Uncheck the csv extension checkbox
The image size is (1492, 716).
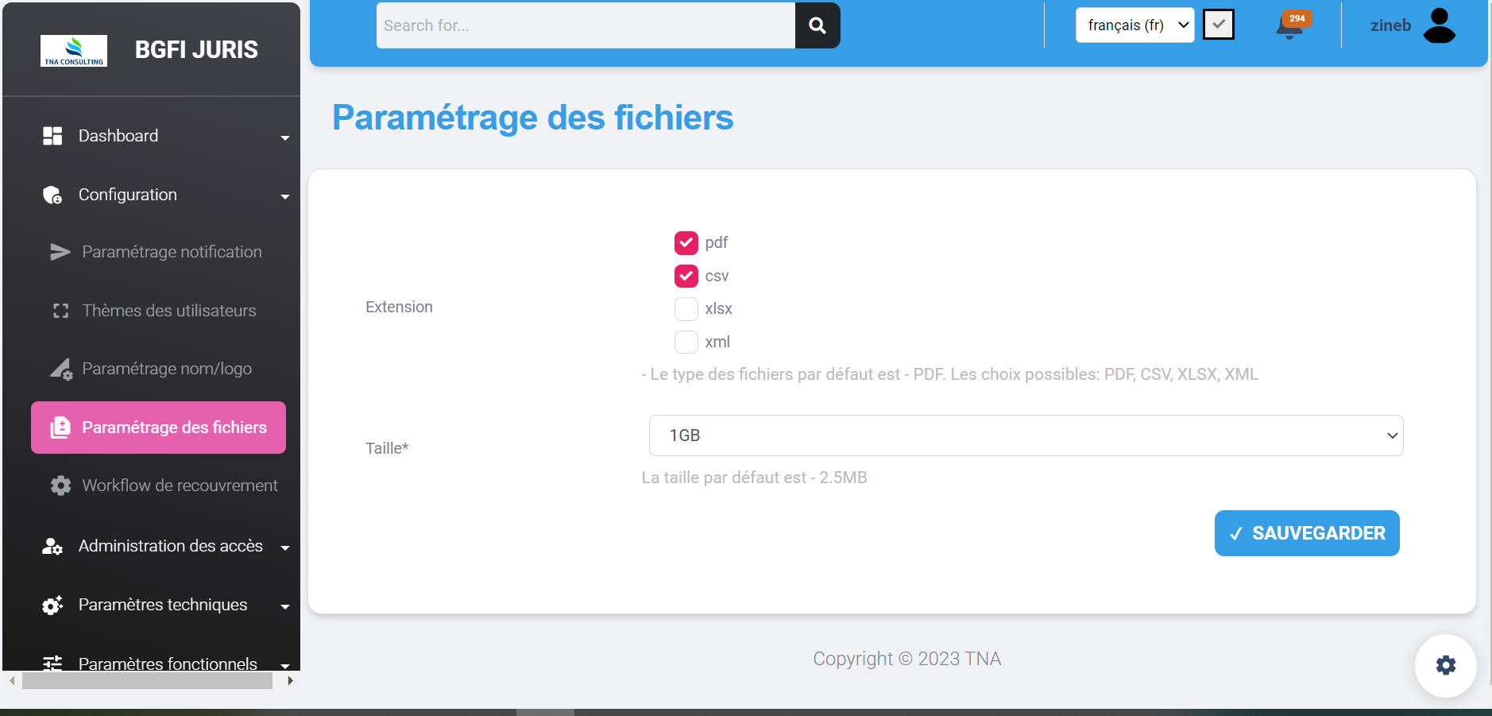(686, 276)
